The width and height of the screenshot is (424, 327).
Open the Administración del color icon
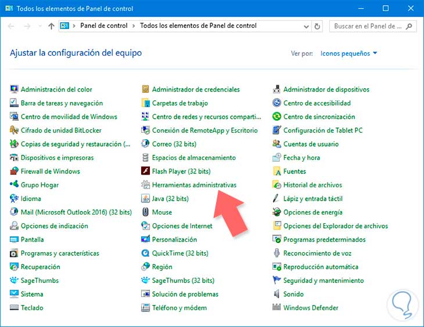[14, 89]
